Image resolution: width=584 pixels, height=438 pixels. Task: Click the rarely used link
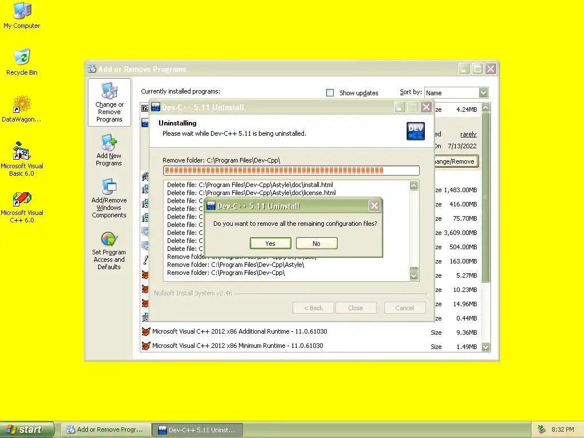(468, 134)
